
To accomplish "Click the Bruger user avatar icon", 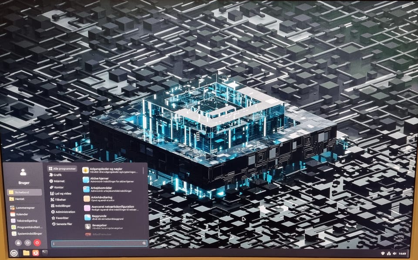I will coord(23,173).
